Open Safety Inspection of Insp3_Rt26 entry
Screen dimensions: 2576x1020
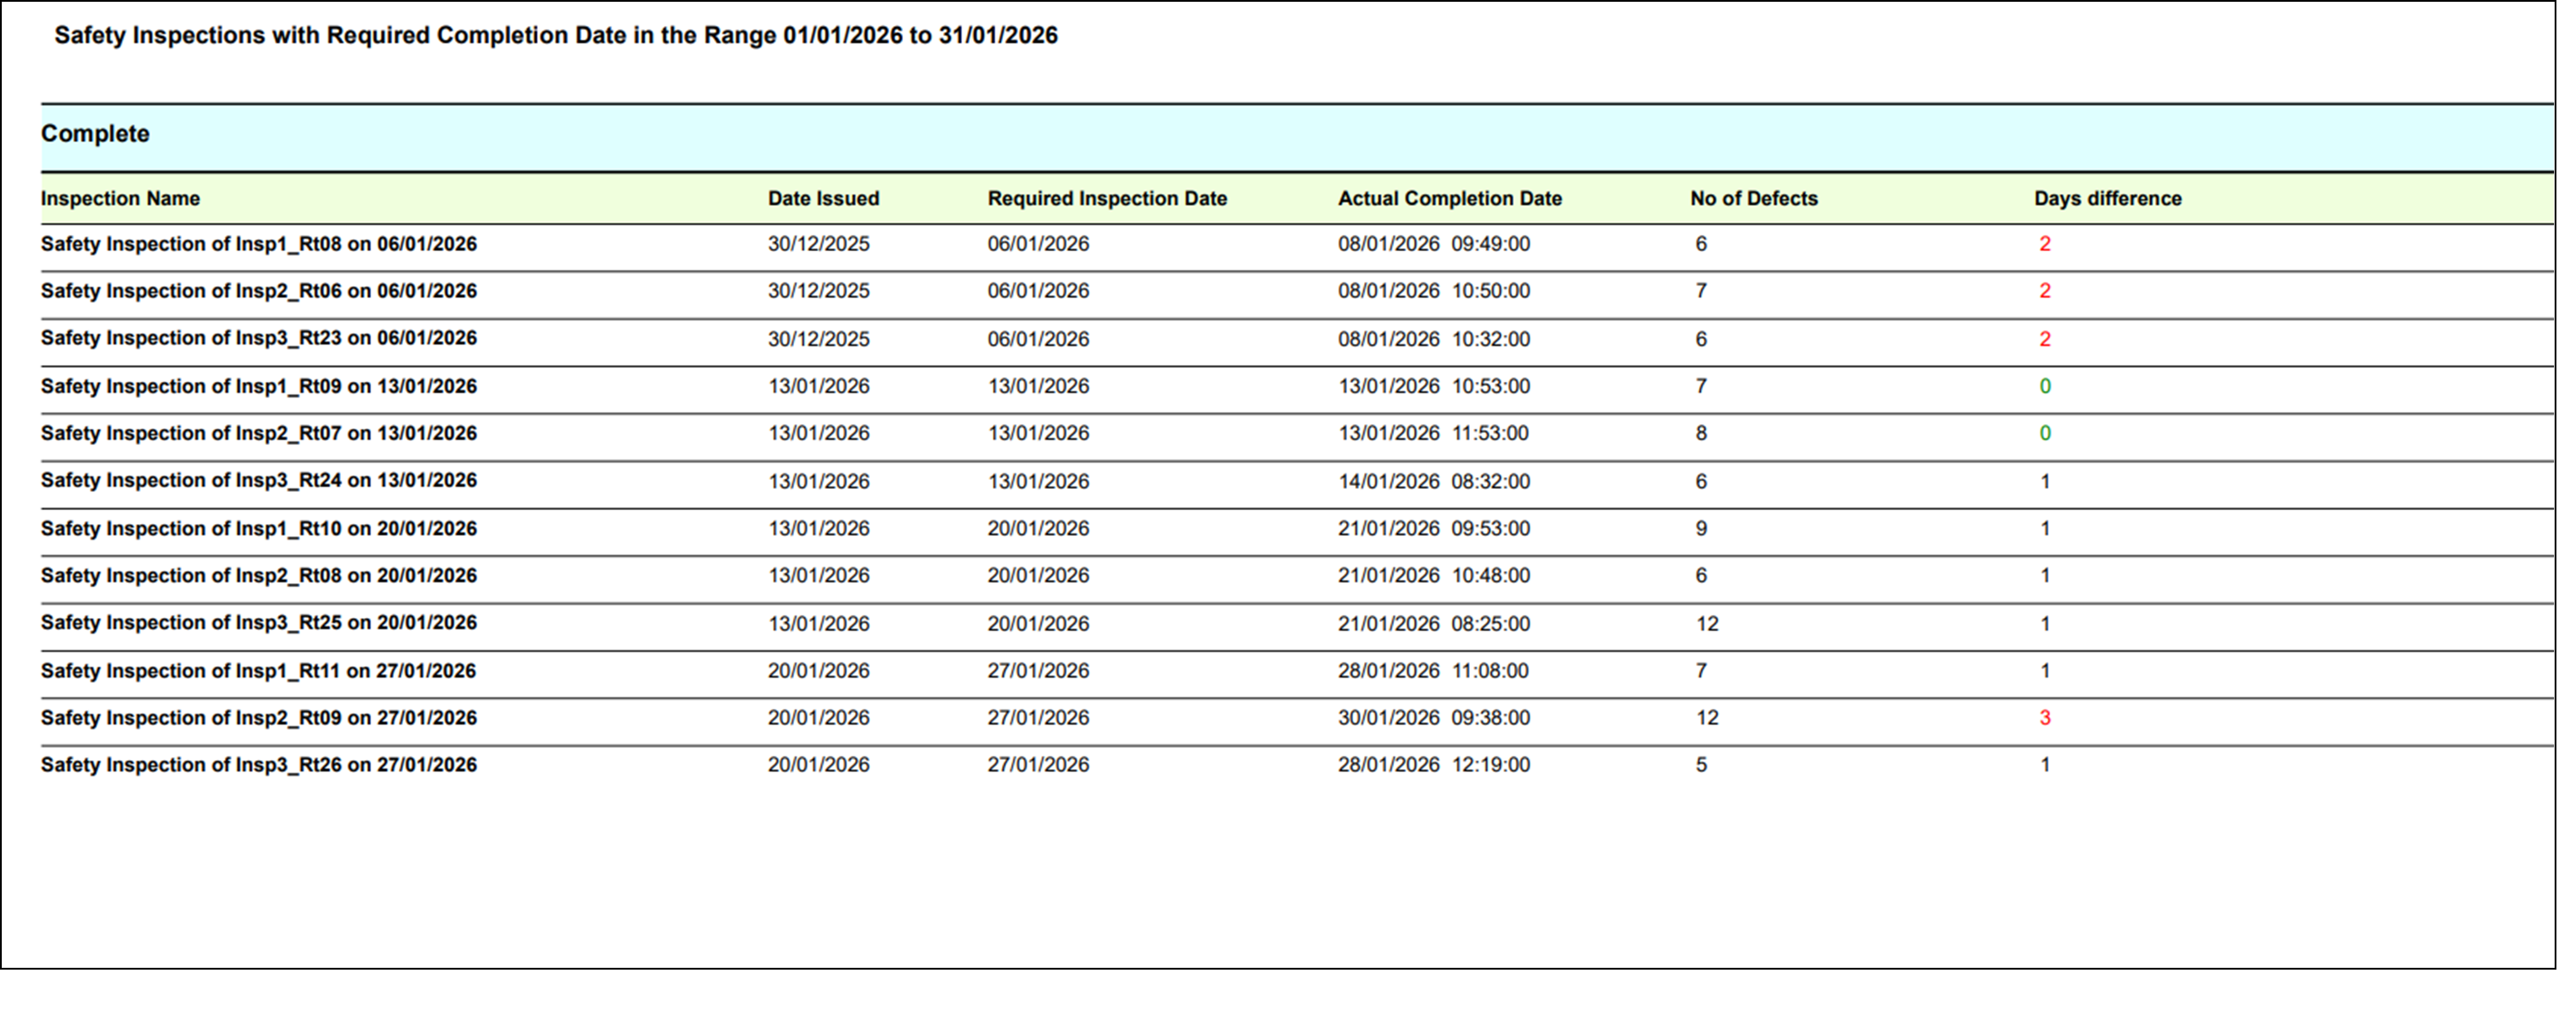[258, 764]
